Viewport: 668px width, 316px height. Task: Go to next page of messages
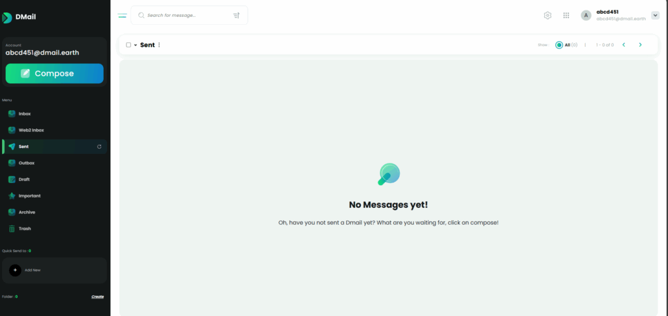click(640, 45)
